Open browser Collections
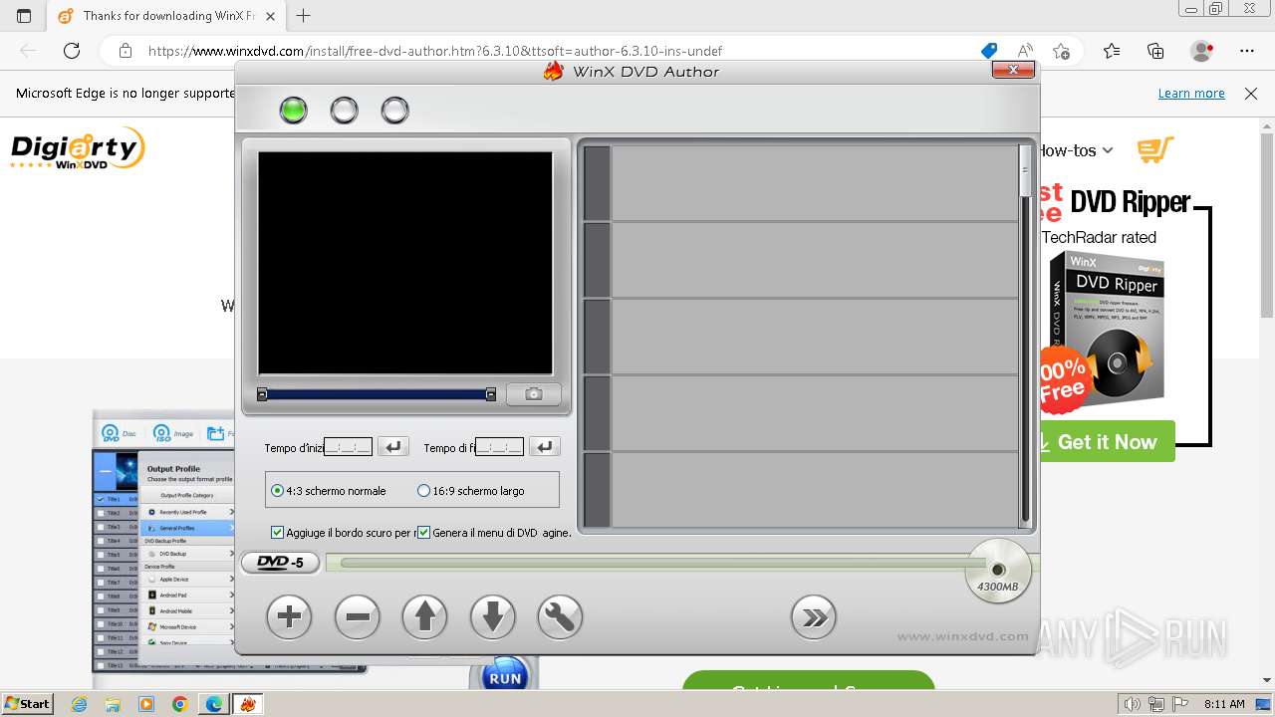Screen dimensions: 1275x717 pyautogui.click(x=1155, y=51)
